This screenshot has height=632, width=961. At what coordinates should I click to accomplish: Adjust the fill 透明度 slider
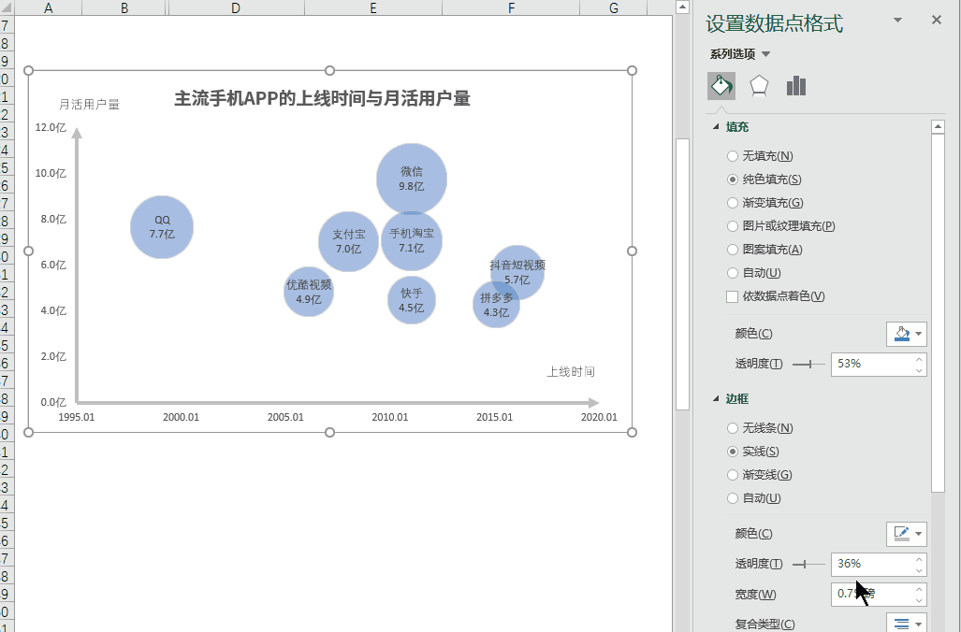tap(809, 364)
